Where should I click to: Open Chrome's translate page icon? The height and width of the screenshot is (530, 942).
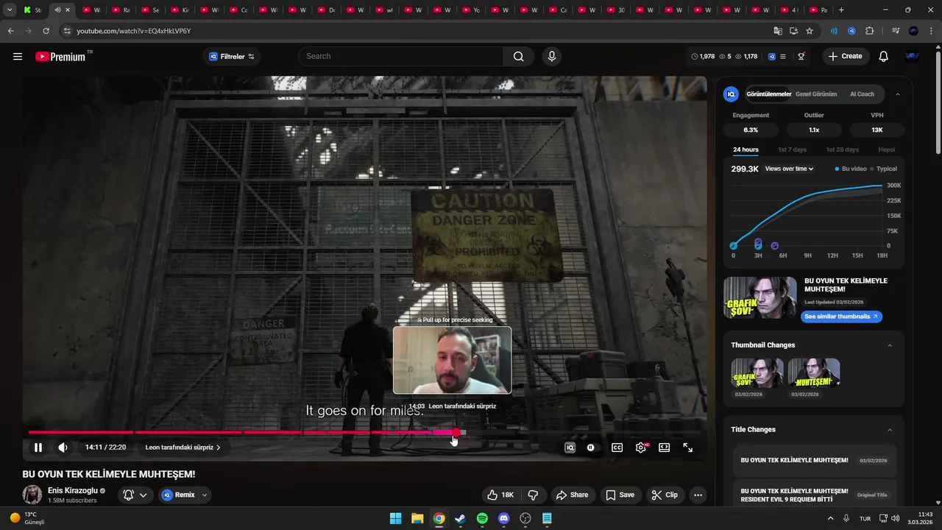(778, 31)
